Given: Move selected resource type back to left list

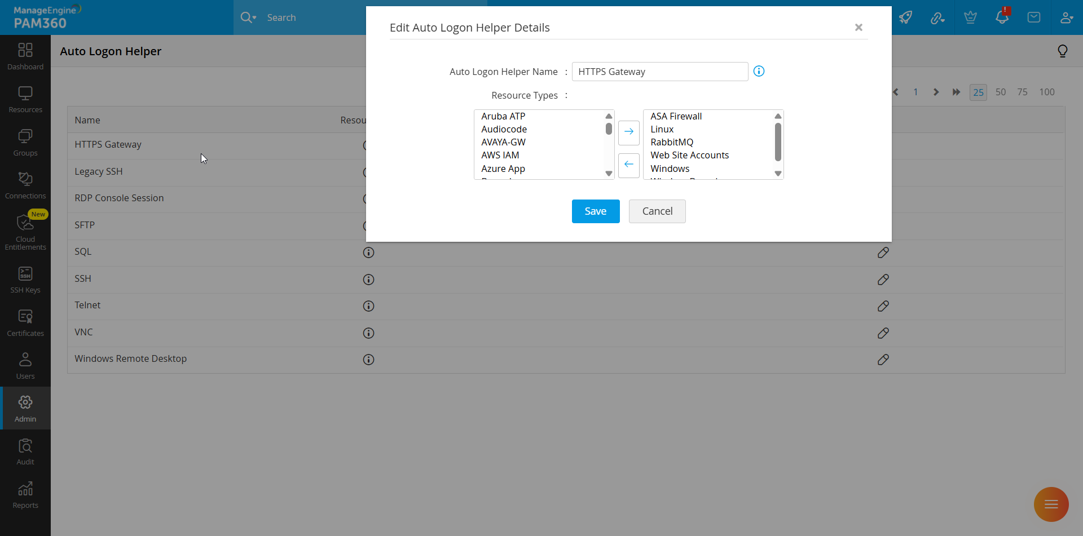Looking at the screenshot, I should pos(629,165).
